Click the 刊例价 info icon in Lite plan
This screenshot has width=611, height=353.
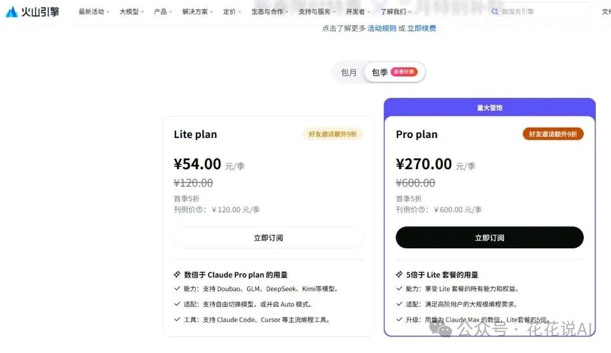click(200, 209)
